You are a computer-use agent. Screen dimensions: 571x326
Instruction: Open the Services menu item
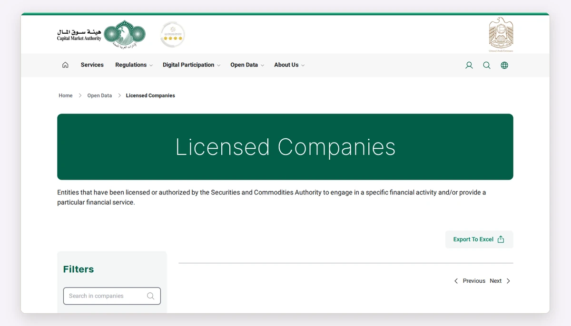click(x=92, y=65)
